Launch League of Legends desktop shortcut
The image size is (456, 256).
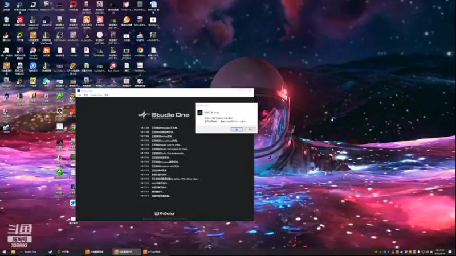point(33,22)
